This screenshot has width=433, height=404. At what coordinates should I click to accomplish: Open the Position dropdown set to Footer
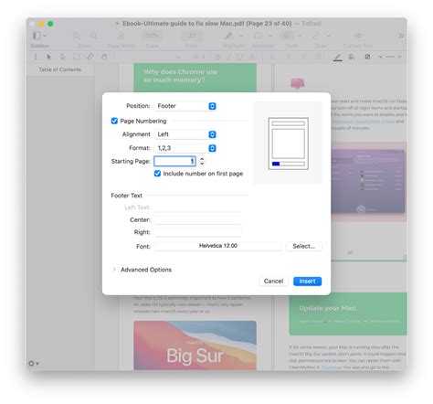click(x=185, y=106)
